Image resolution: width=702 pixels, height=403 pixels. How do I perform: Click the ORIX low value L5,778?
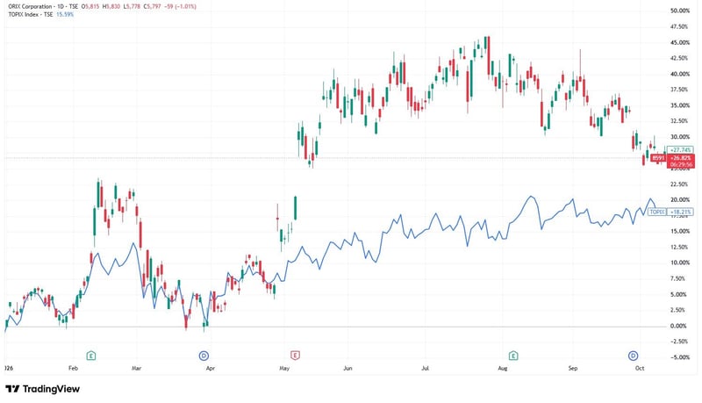coord(132,7)
